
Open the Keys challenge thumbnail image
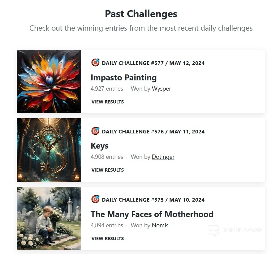[49, 150]
